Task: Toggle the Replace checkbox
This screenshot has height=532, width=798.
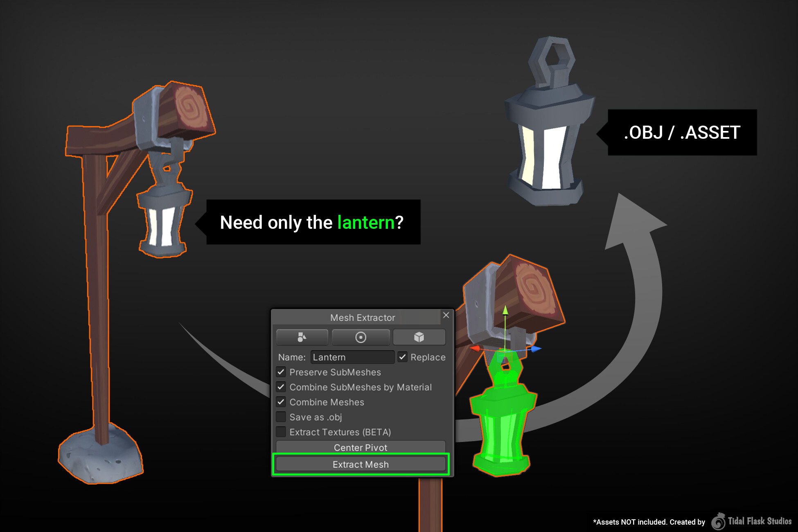Action: tap(402, 357)
